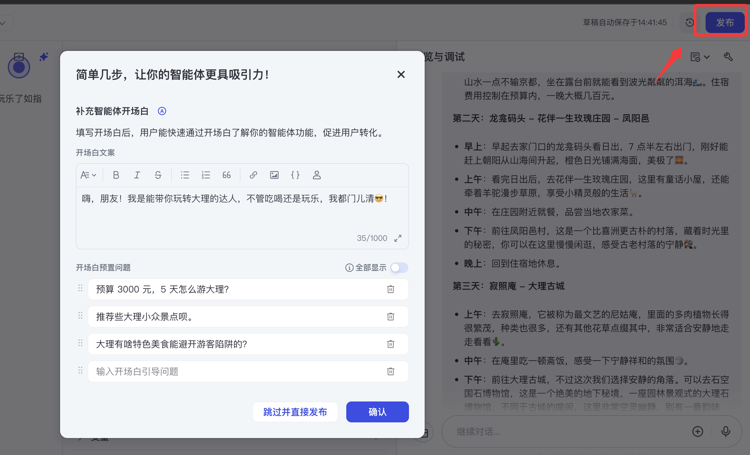Insert hyperlink in opening text editor
This screenshot has width=750, height=455.
click(x=253, y=175)
